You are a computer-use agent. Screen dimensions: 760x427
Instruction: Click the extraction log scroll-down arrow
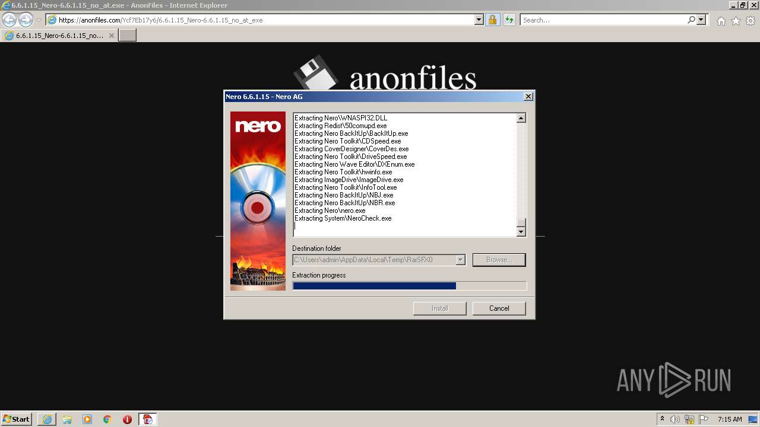[x=521, y=232]
